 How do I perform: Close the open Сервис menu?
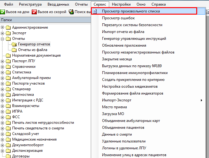click(100, 4)
